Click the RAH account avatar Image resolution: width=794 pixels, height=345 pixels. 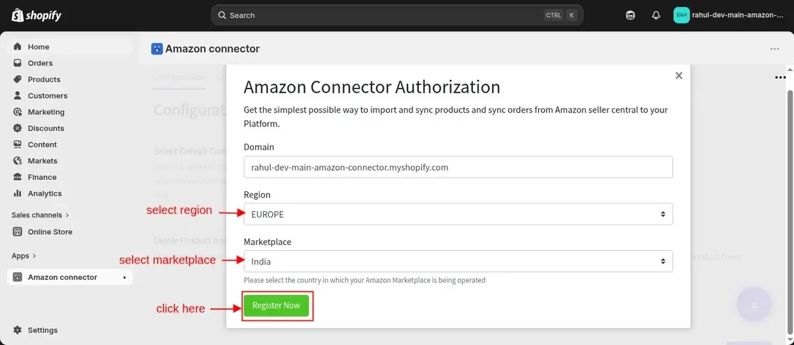(681, 15)
